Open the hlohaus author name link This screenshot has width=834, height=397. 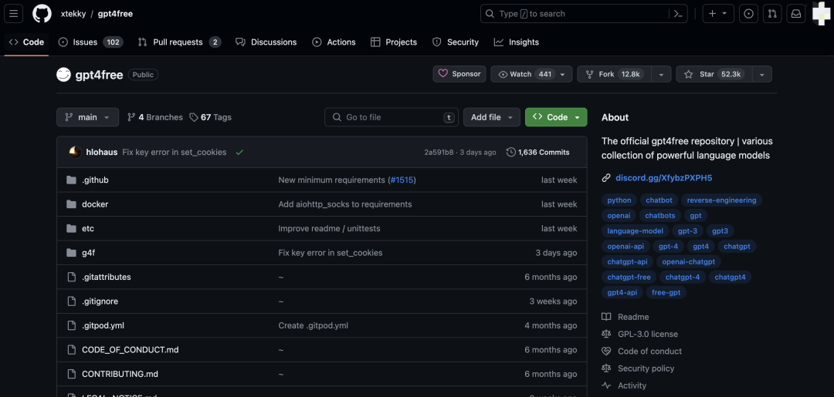coord(102,153)
